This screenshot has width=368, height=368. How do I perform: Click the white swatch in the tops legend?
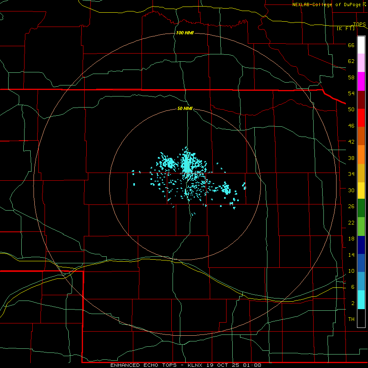[361, 45]
